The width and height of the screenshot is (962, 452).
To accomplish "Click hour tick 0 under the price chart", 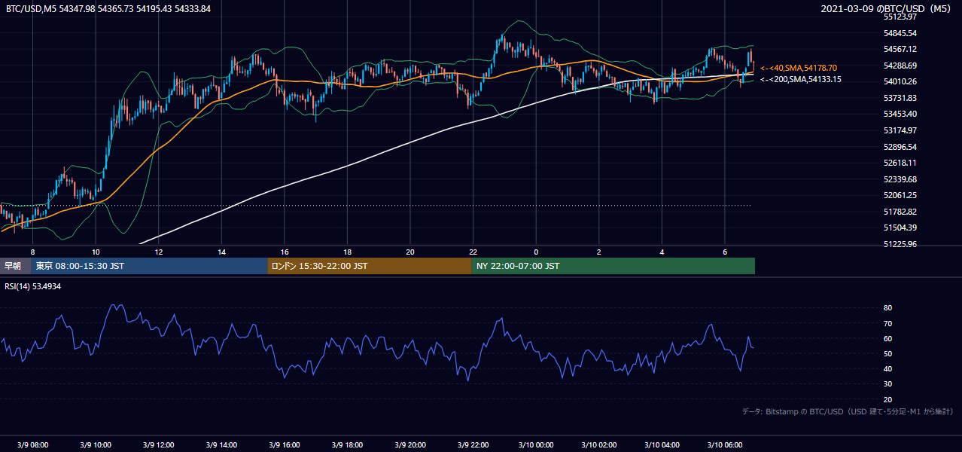I will 536,252.
